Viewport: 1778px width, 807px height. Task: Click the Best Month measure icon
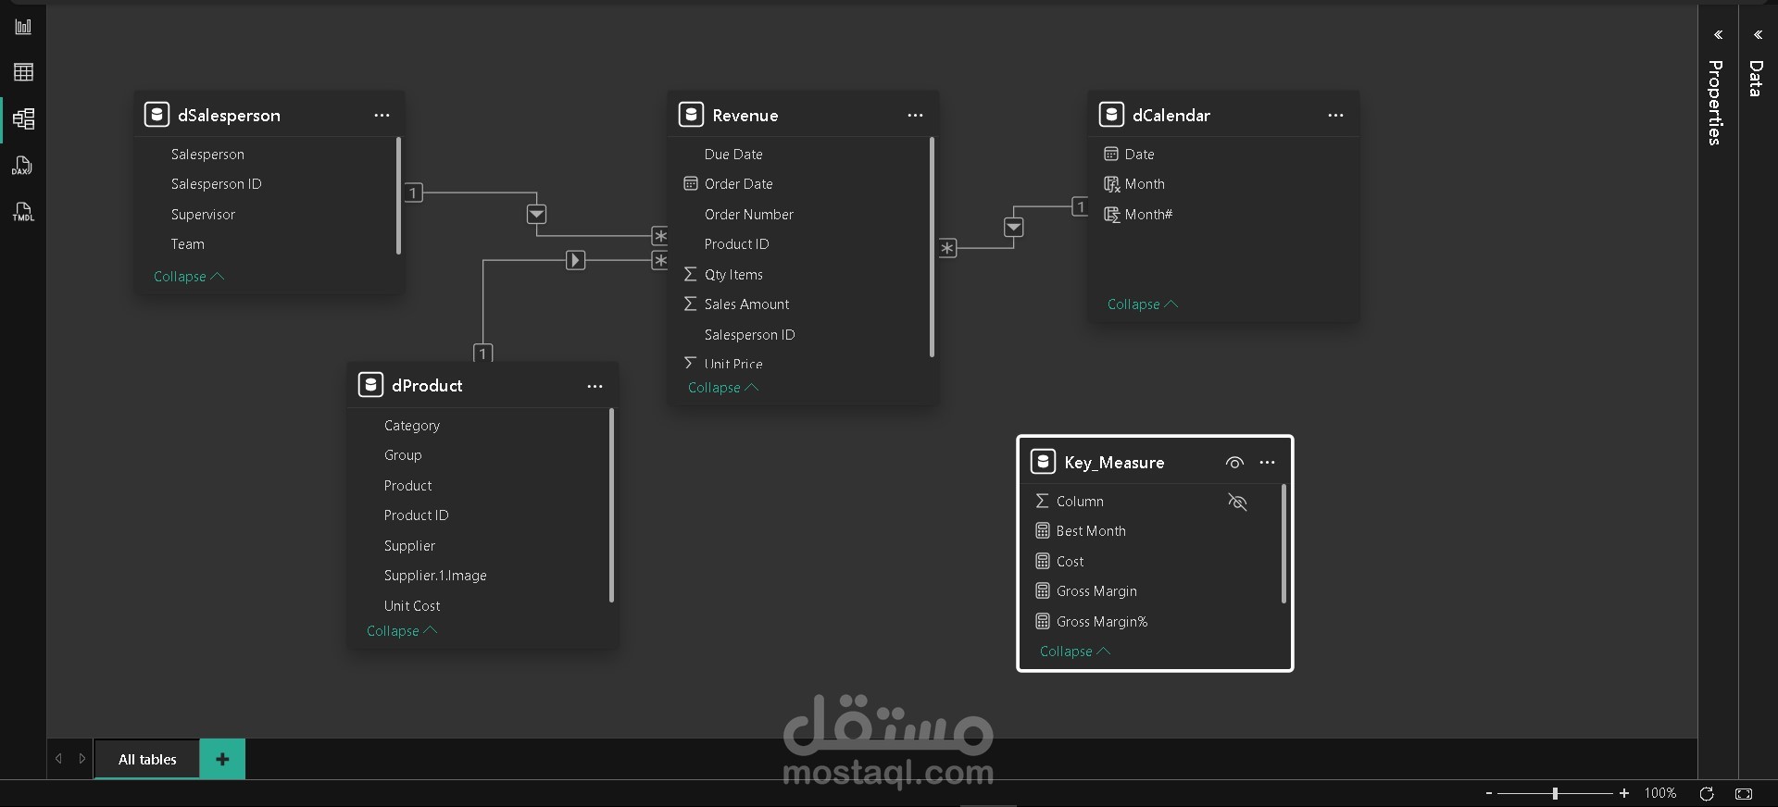click(1043, 531)
